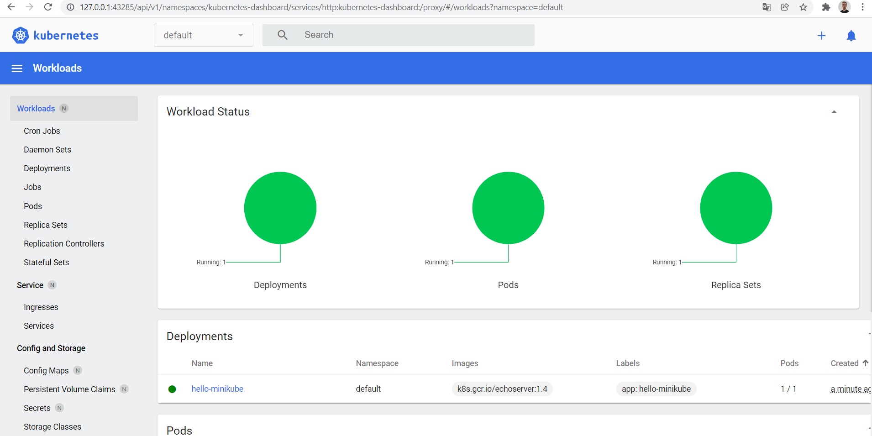The image size is (872, 436).
Task: Reload the dashboard page
Action: coord(47,7)
